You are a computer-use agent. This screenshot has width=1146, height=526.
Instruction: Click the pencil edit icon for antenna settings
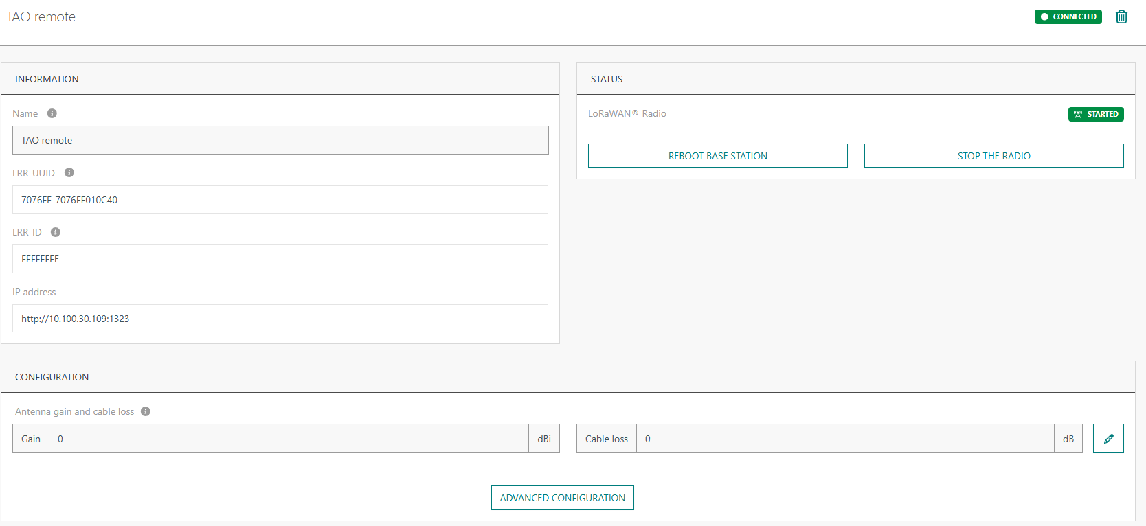1108,438
